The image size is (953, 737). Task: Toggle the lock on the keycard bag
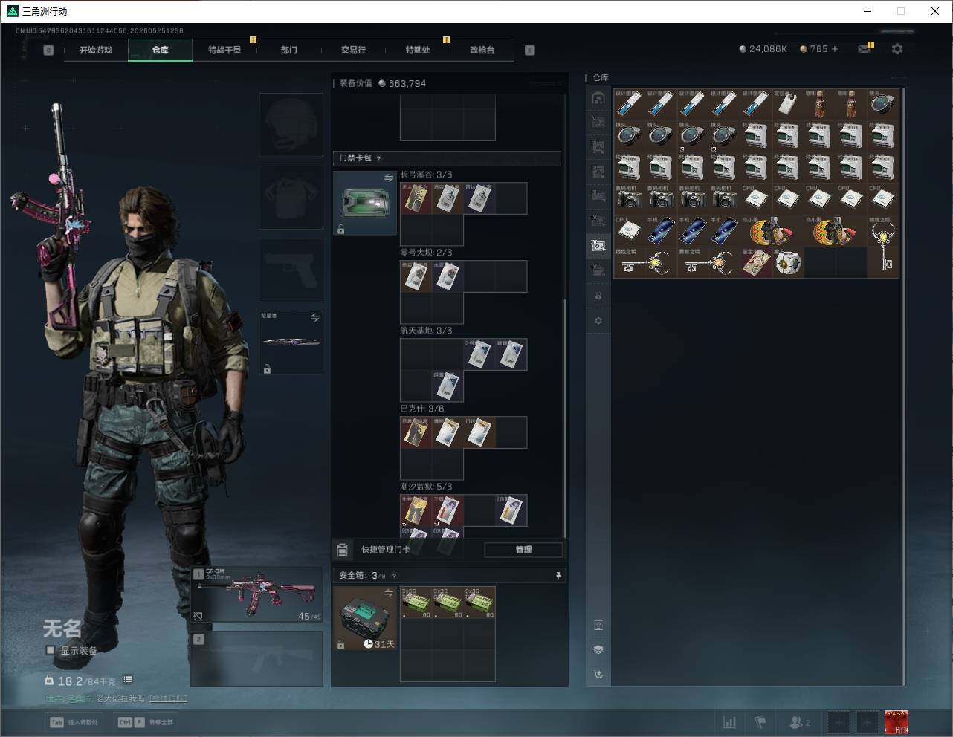pyautogui.click(x=340, y=230)
